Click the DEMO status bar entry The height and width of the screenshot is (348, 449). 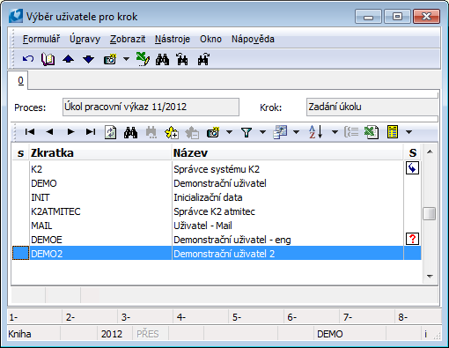pos(330,334)
